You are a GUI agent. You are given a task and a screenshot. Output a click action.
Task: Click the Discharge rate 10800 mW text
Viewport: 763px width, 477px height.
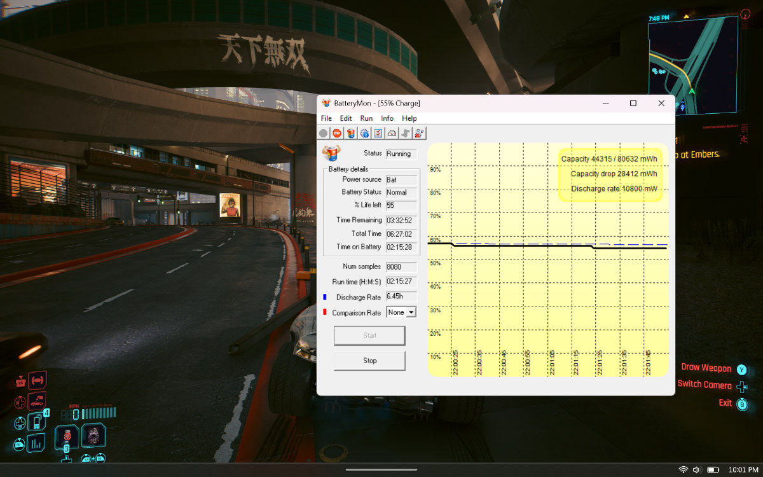click(x=614, y=189)
